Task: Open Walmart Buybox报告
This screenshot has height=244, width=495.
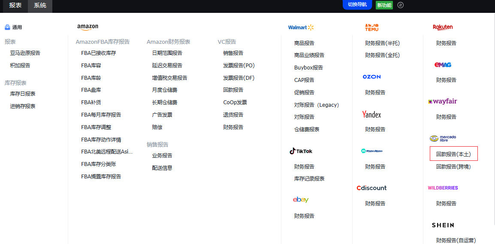Action: point(308,68)
